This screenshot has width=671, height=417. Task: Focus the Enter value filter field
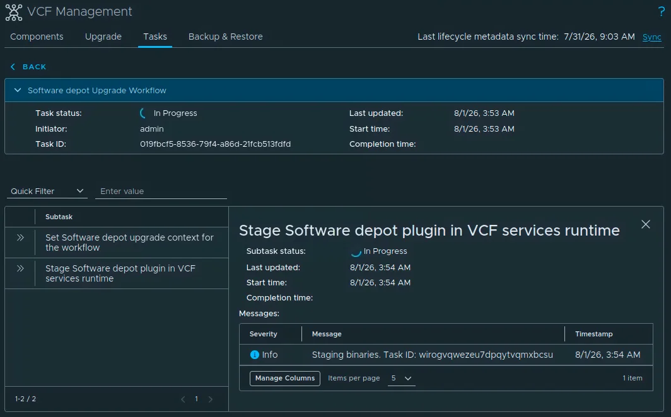[x=161, y=191]
